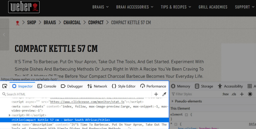Activate the element picker tool
The image size is (256, 129).
[x=5, y=86]
